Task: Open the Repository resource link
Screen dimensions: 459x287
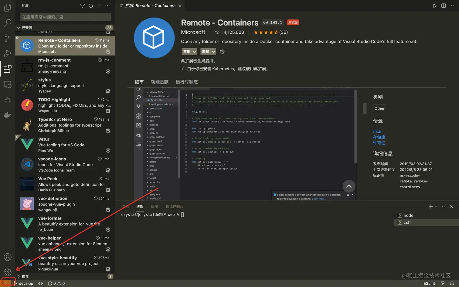Action: (x=379, y=137)
